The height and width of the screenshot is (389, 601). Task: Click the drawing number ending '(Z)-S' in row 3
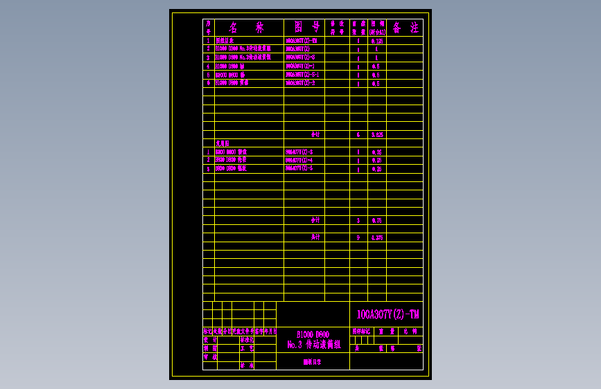[300, 57]
